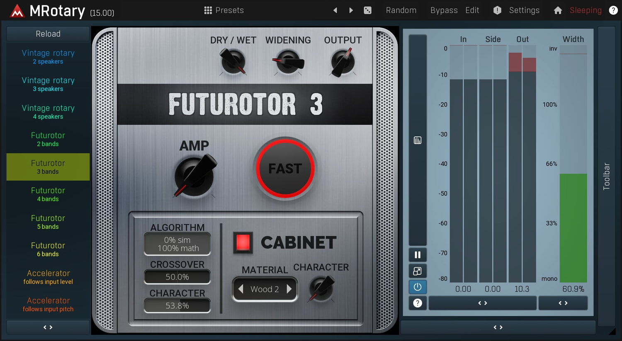Click the next preset right arrow
622x341 pixels.
[351, 10]
